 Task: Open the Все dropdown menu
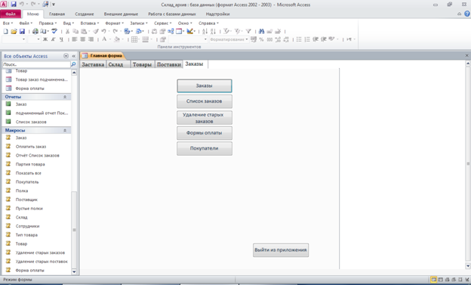(8, 23)
